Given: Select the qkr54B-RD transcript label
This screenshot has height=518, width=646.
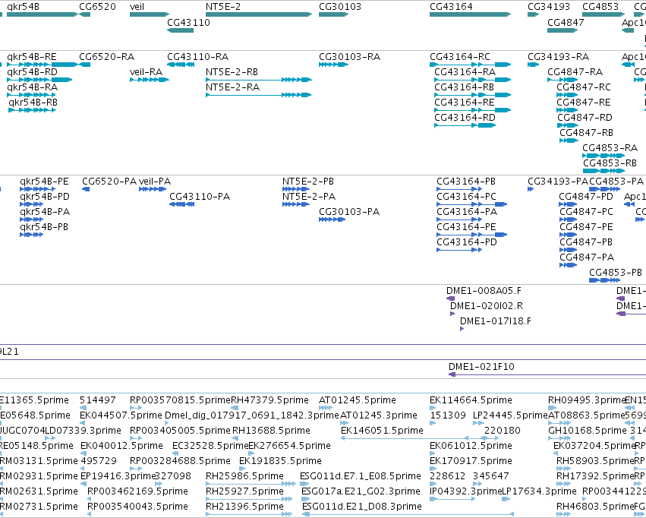Looking at the screenshot, I should pos(32,72).
